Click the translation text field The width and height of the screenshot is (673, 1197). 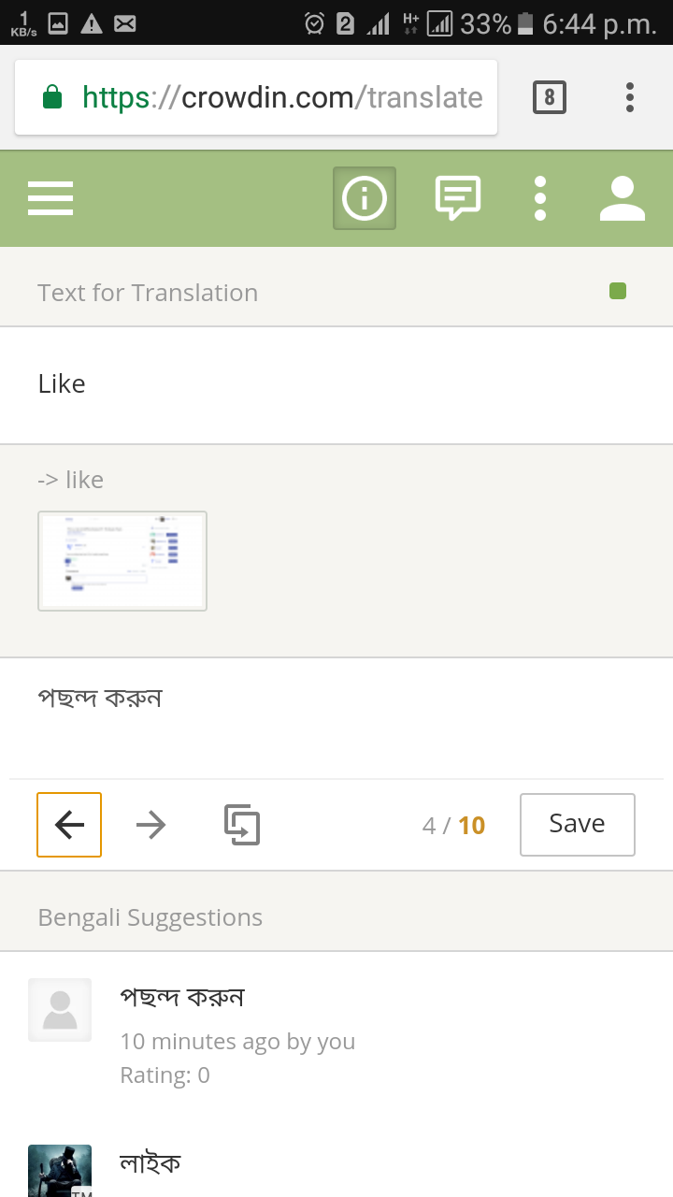(336, 718)
